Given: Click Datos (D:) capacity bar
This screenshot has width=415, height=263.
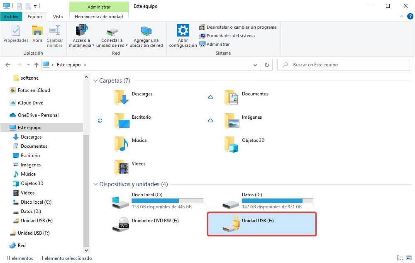Looking at the screenshot, I should point(277,201).
